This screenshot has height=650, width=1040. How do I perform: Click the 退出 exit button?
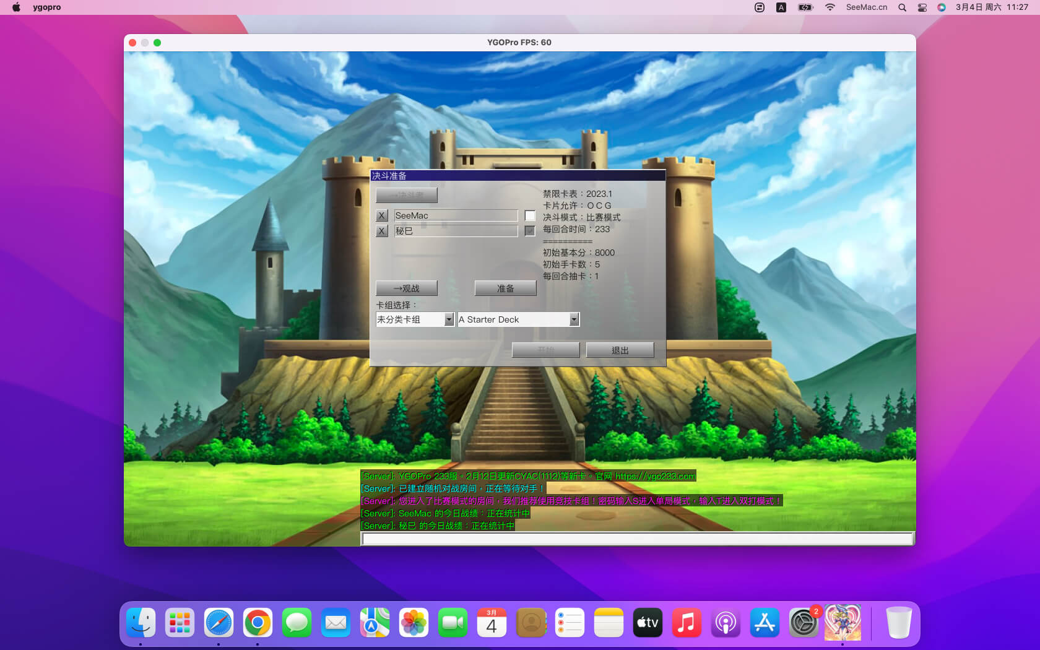click(620, 350)
